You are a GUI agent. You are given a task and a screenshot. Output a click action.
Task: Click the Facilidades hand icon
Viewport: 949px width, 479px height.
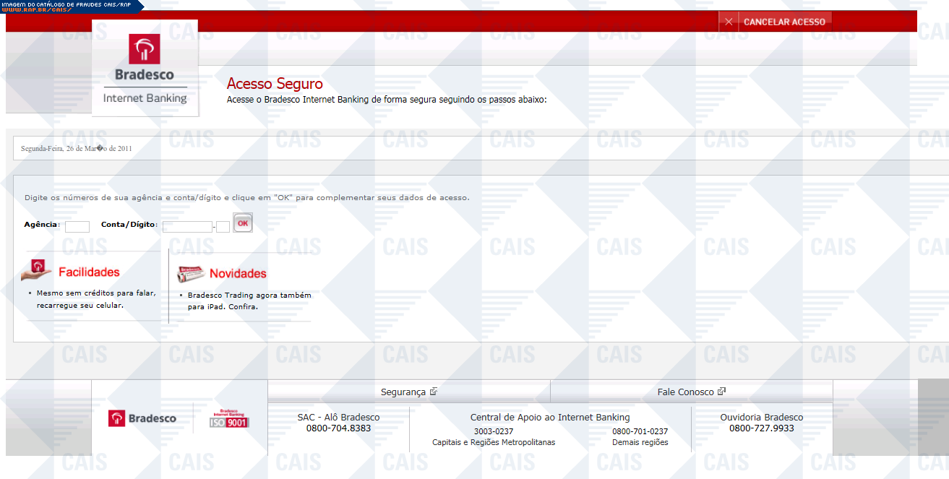pyautogui.click(x=37, y=270)
